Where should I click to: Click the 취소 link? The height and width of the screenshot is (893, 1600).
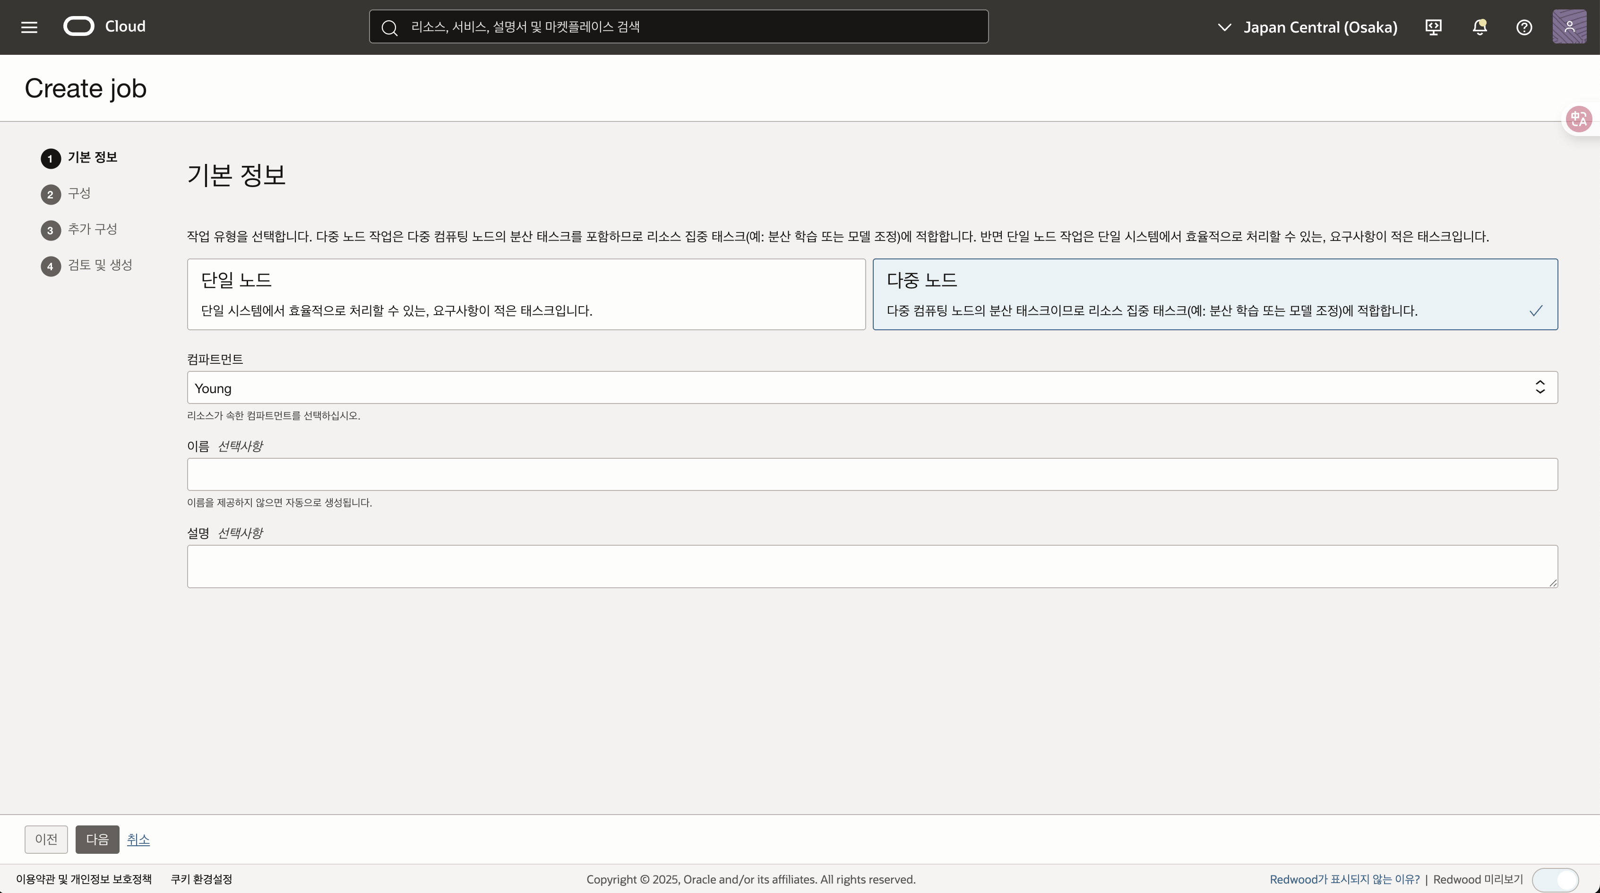[x=138, y=840]
